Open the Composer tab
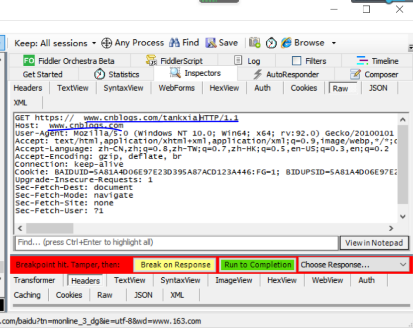 tap(374, 74)
